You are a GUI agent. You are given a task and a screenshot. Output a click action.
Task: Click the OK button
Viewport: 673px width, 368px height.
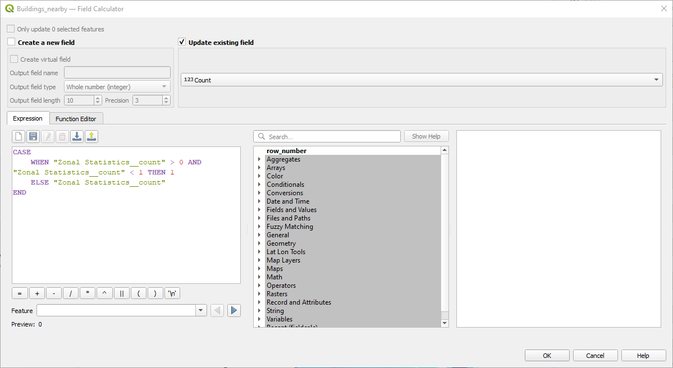[x=547, y=356]
